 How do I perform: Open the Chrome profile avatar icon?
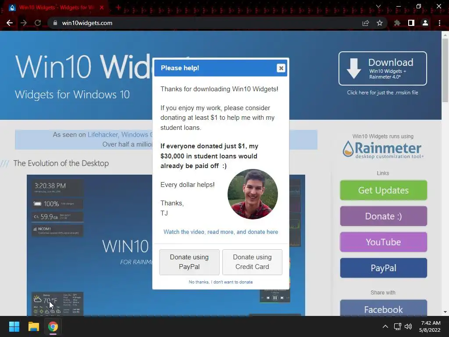pyautogui.click(x=425, y=23)
